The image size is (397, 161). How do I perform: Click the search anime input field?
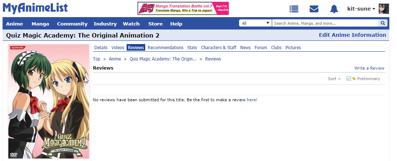(x=325, y=23)
